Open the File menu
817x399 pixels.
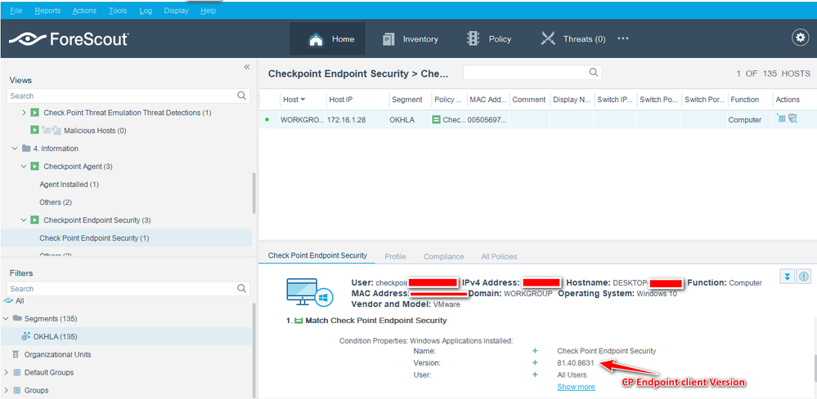pos(16,11)
